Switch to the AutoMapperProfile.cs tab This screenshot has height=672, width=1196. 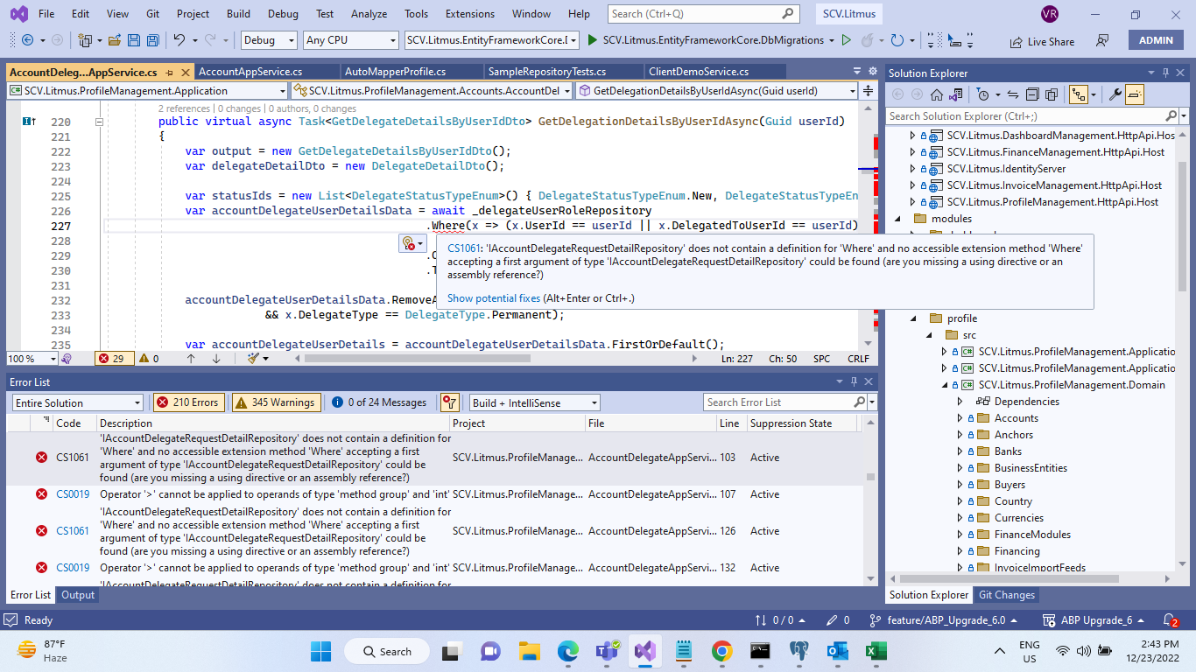(x=395, y=72)
